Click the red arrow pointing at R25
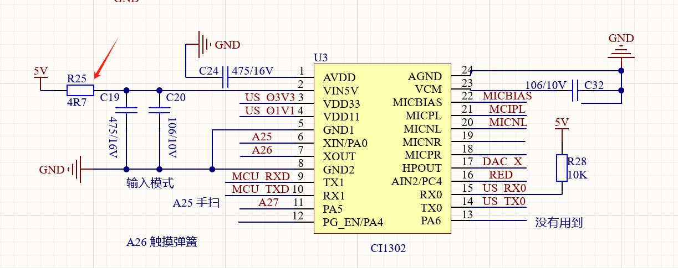 tap(105, 59)
